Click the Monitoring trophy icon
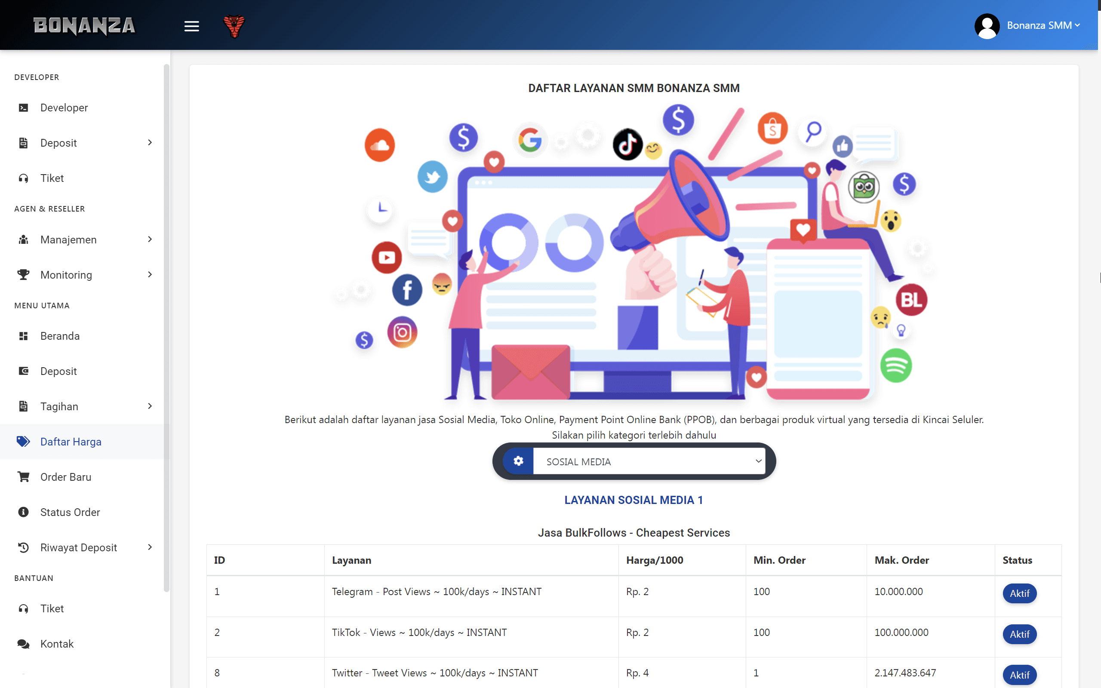Viewport: 1101px width, 688px height. pyautogui.click(x=23, y=275)
